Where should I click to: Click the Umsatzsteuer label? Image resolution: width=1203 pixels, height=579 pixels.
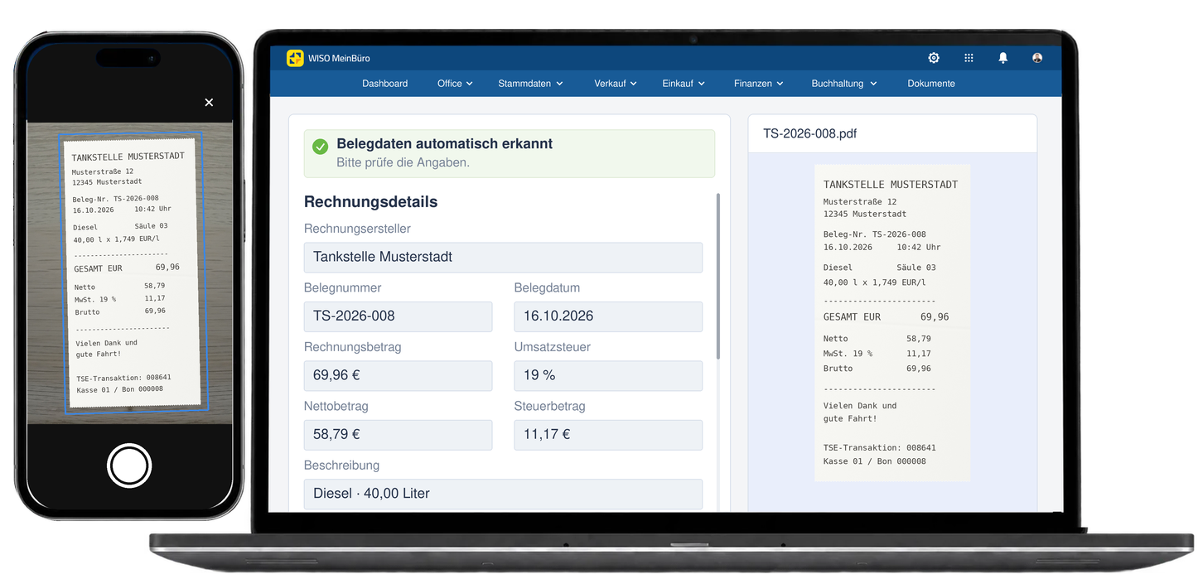click(x=552, y=347)
